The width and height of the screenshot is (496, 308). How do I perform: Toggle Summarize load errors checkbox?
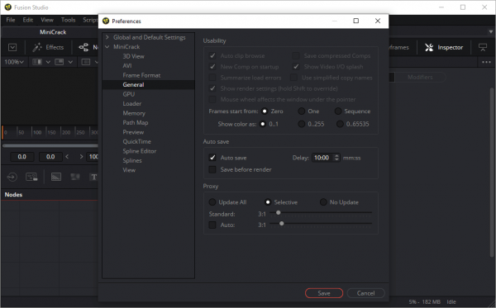click(212, 78)
